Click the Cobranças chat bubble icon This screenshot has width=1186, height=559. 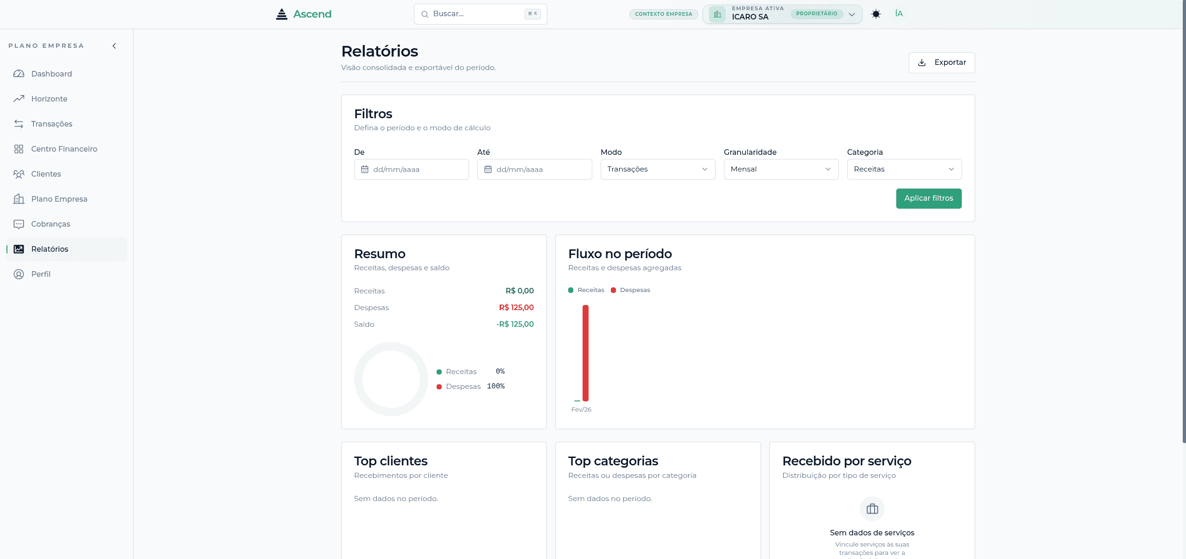[x=19, y=224]
